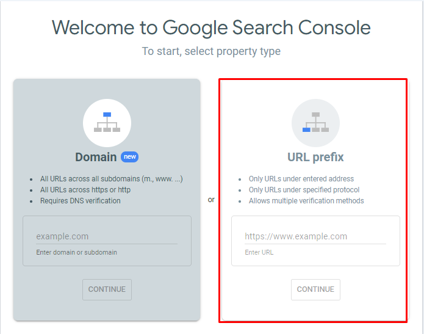Click CONTINUE under the URL prefix card
The width and height of the screenshot is (424, 334).
315,289
